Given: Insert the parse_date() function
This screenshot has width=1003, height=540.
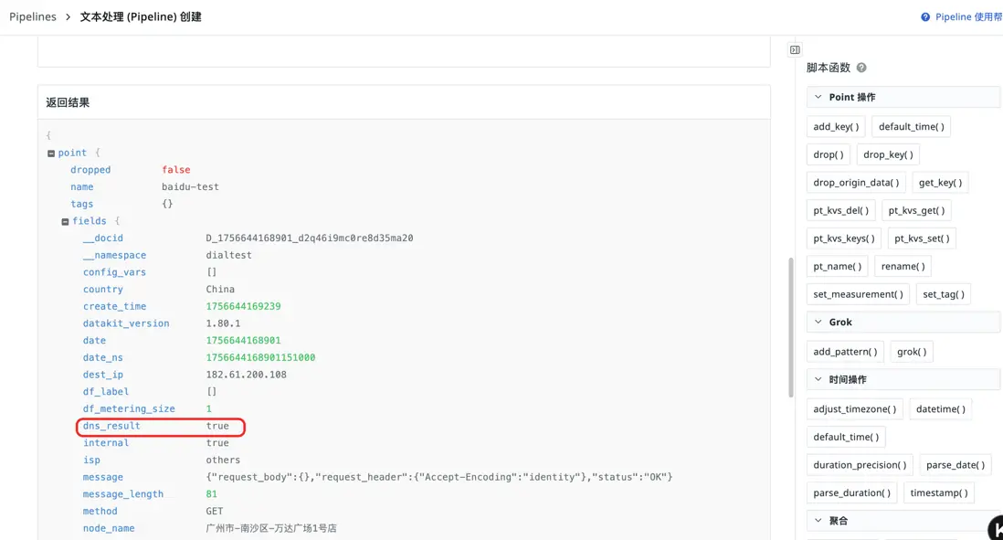Looking at the screenshot, I should pos(955,465).
